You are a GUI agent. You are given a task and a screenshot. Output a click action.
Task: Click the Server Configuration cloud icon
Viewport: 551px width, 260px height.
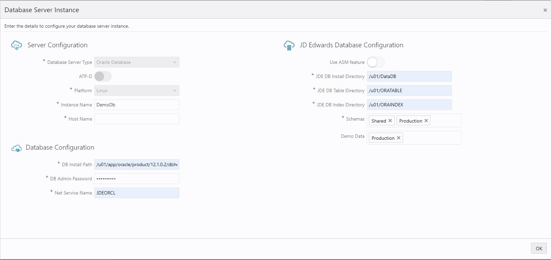[x=17, y=45]
